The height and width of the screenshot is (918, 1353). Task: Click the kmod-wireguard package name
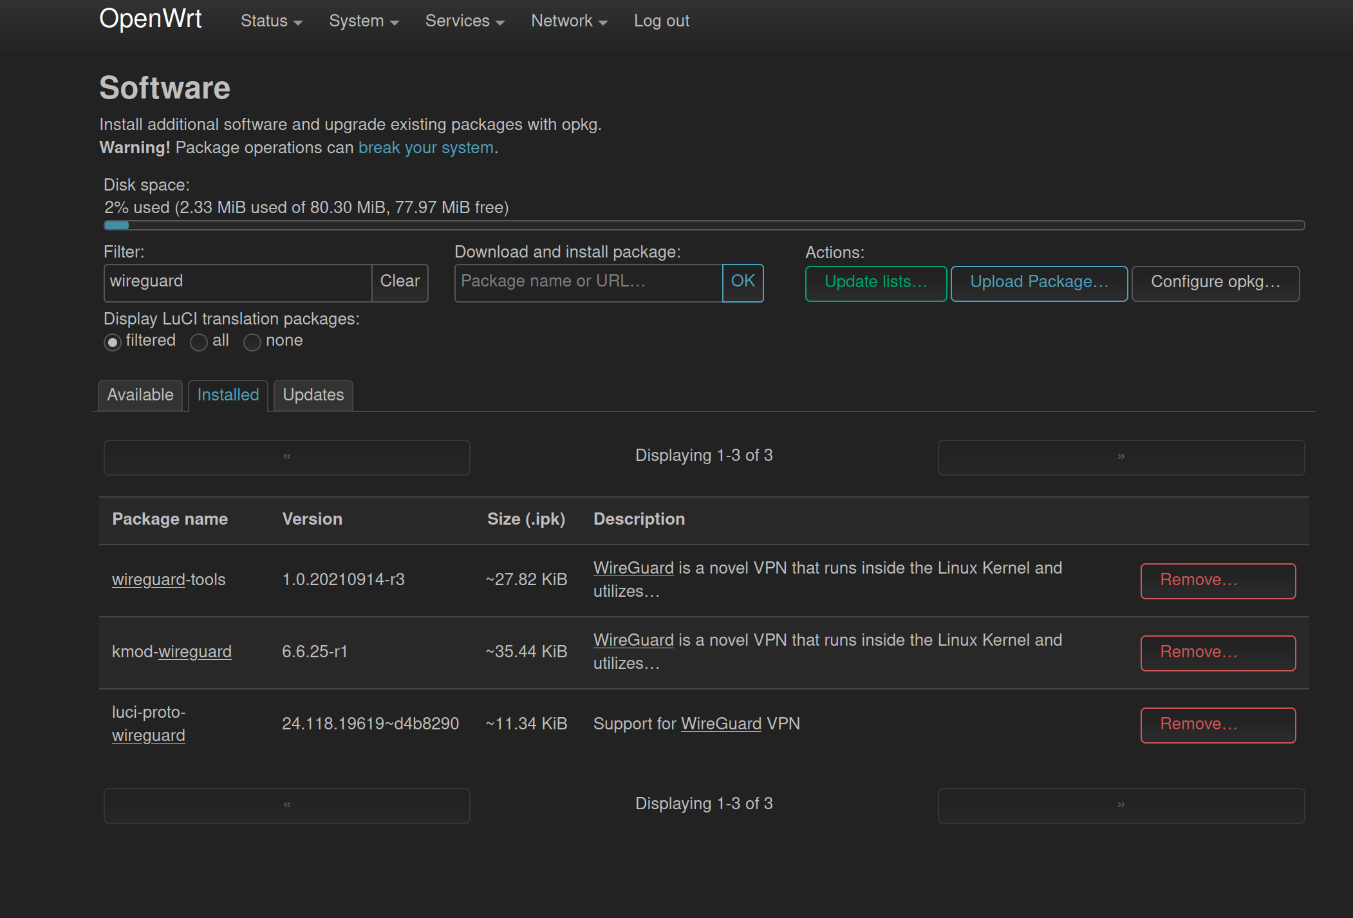[x=172, y=652]
